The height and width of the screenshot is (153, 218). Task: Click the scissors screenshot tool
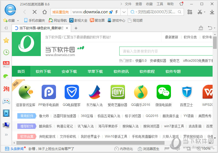pyautogui.click(x=200, y=12)
